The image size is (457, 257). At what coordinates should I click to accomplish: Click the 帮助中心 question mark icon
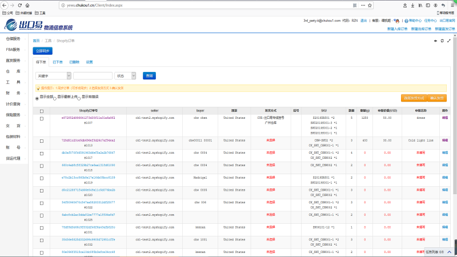click(x=406, y=21)
